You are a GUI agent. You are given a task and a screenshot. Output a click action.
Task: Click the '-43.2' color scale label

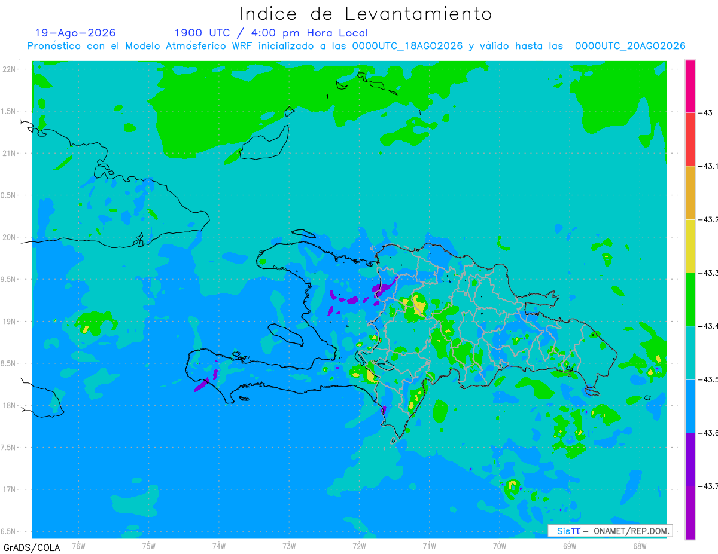coord(708,220)
